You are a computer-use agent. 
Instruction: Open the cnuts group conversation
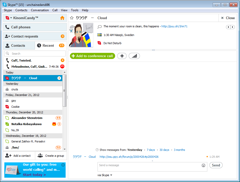[33, 89]
